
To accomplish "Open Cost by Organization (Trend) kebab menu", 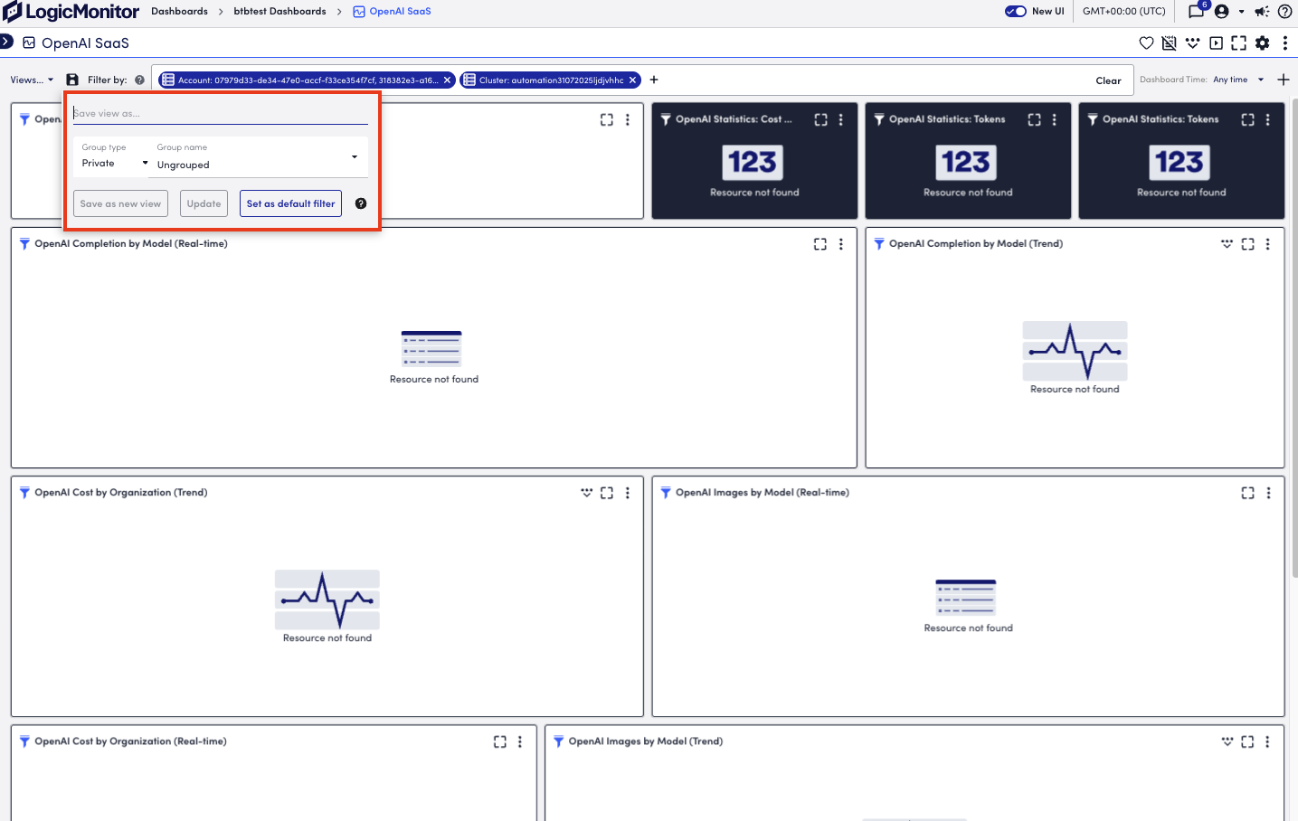I will (628, 493).
